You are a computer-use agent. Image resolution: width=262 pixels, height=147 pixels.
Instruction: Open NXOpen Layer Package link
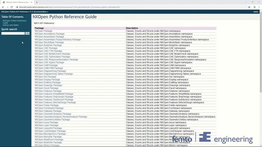[46, 125]
